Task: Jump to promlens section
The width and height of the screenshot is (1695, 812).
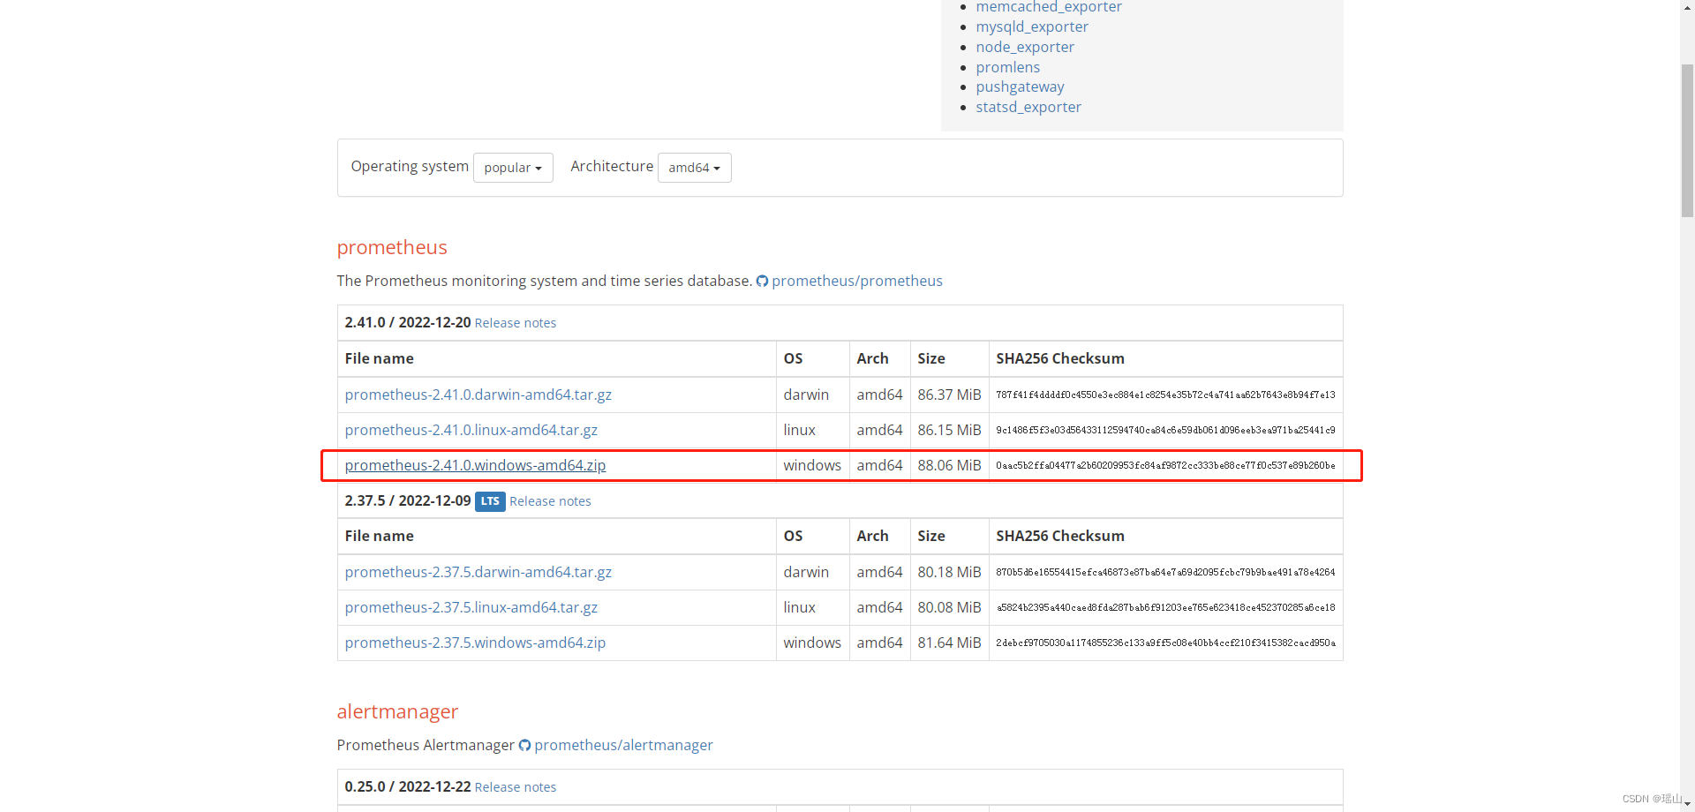Action: point(1008,67)
